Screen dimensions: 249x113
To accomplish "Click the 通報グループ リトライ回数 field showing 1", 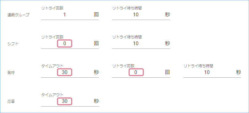I will 70,15.
